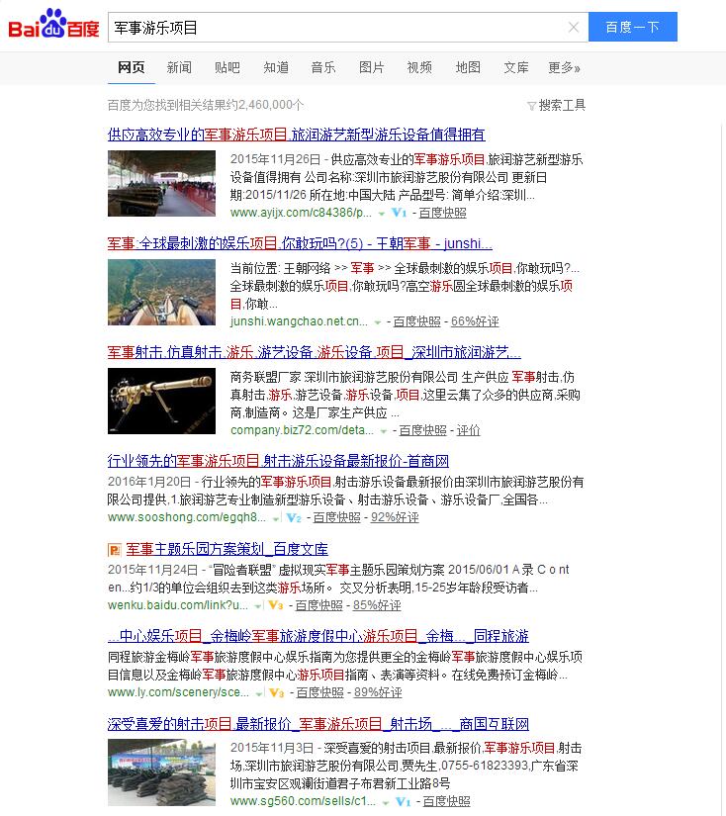This screenshot has width=726, height=816.
Task: Open result 行业领先的军事游乐项目 首商网
Action: 278,461
